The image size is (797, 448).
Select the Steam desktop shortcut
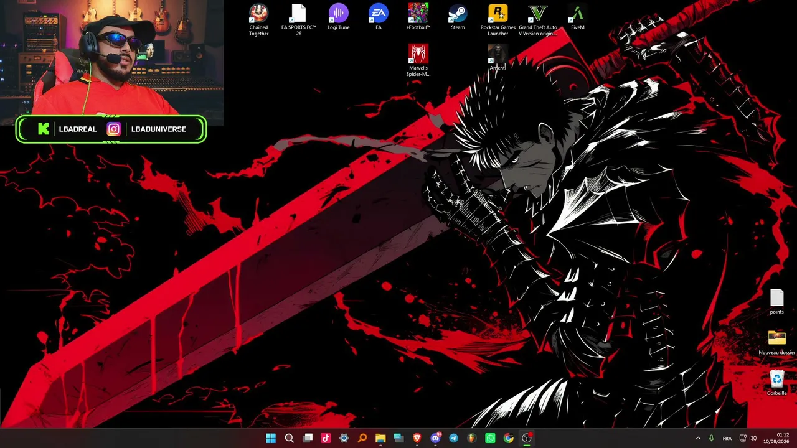[458, 17]
